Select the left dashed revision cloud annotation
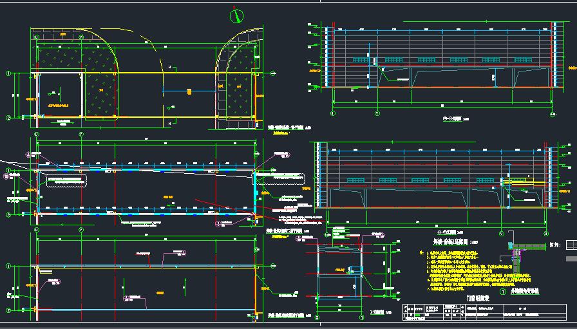Screen dimensions: 577x329 (x=66, y=180)
